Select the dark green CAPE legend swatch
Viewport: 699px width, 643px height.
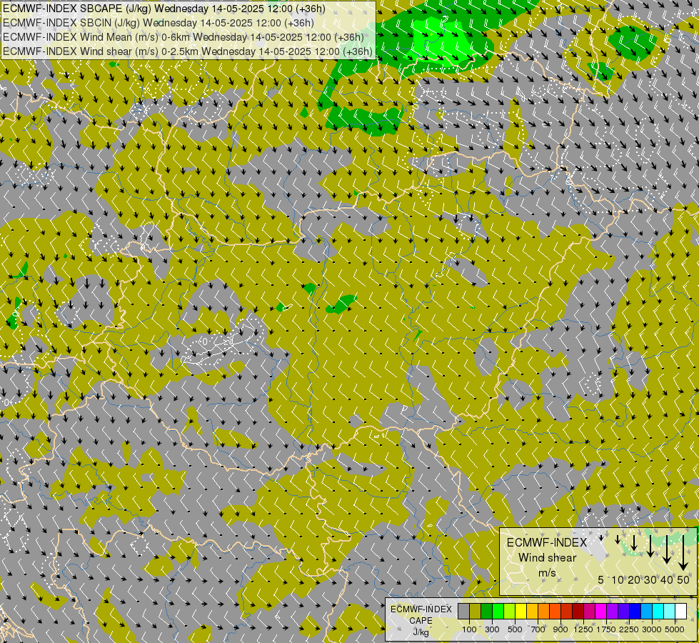487,612
